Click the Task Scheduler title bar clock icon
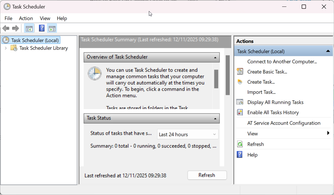The width and height of the screenshot is (334, 195). [7, 6]
